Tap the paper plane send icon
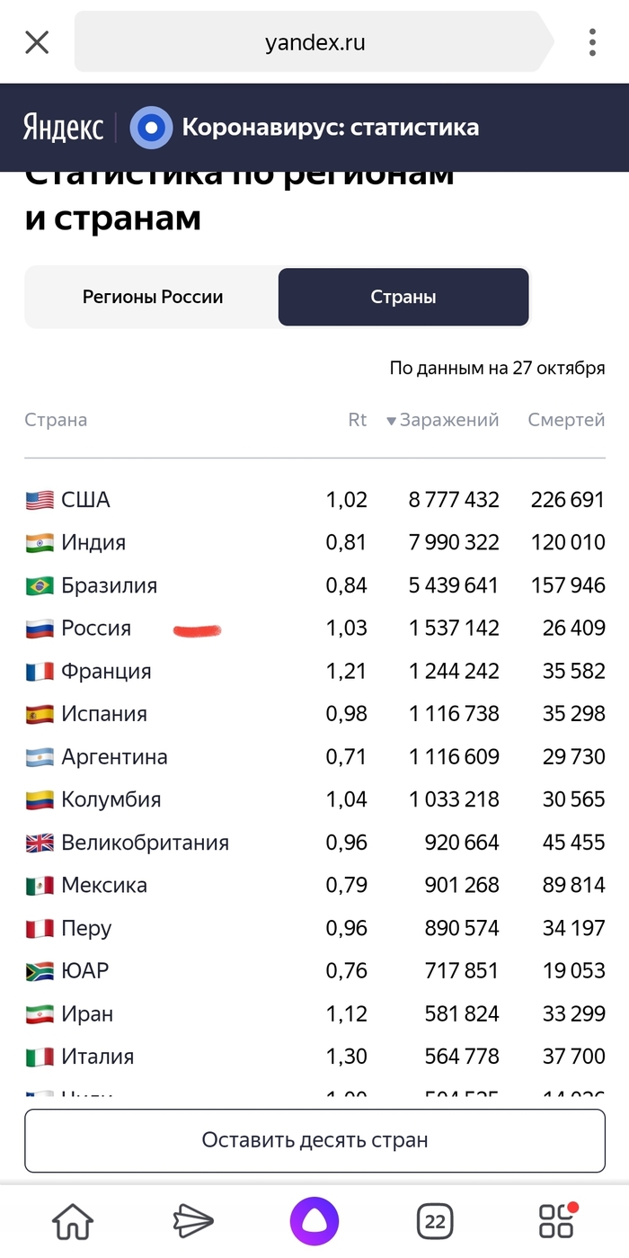This screenshot has width=629, height=1258. [x=193, y=1221]
